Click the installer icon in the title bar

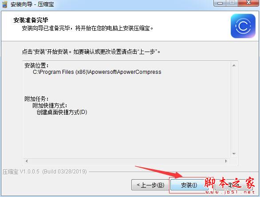[x=4, y=4]
